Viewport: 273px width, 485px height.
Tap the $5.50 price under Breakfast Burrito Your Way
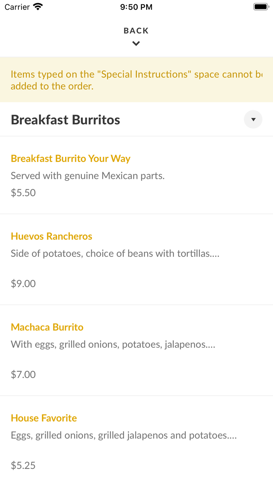tap(23, 193)
